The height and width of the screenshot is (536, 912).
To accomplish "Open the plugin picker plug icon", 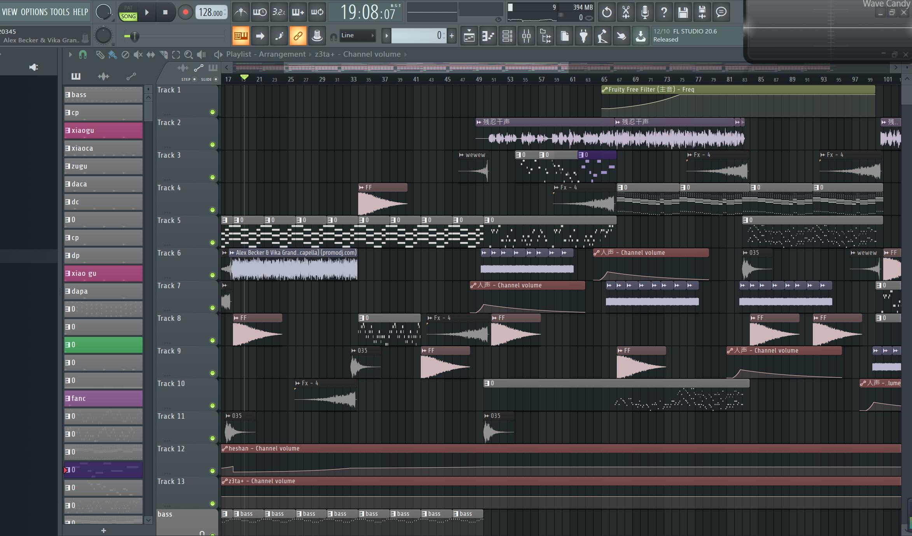I will pos(583,36).
